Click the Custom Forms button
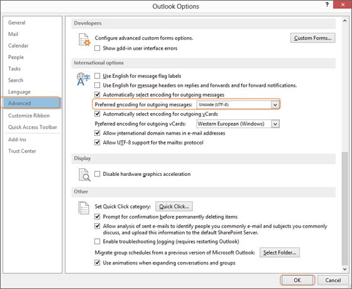The image size is (352, 289). click(313, 38)
